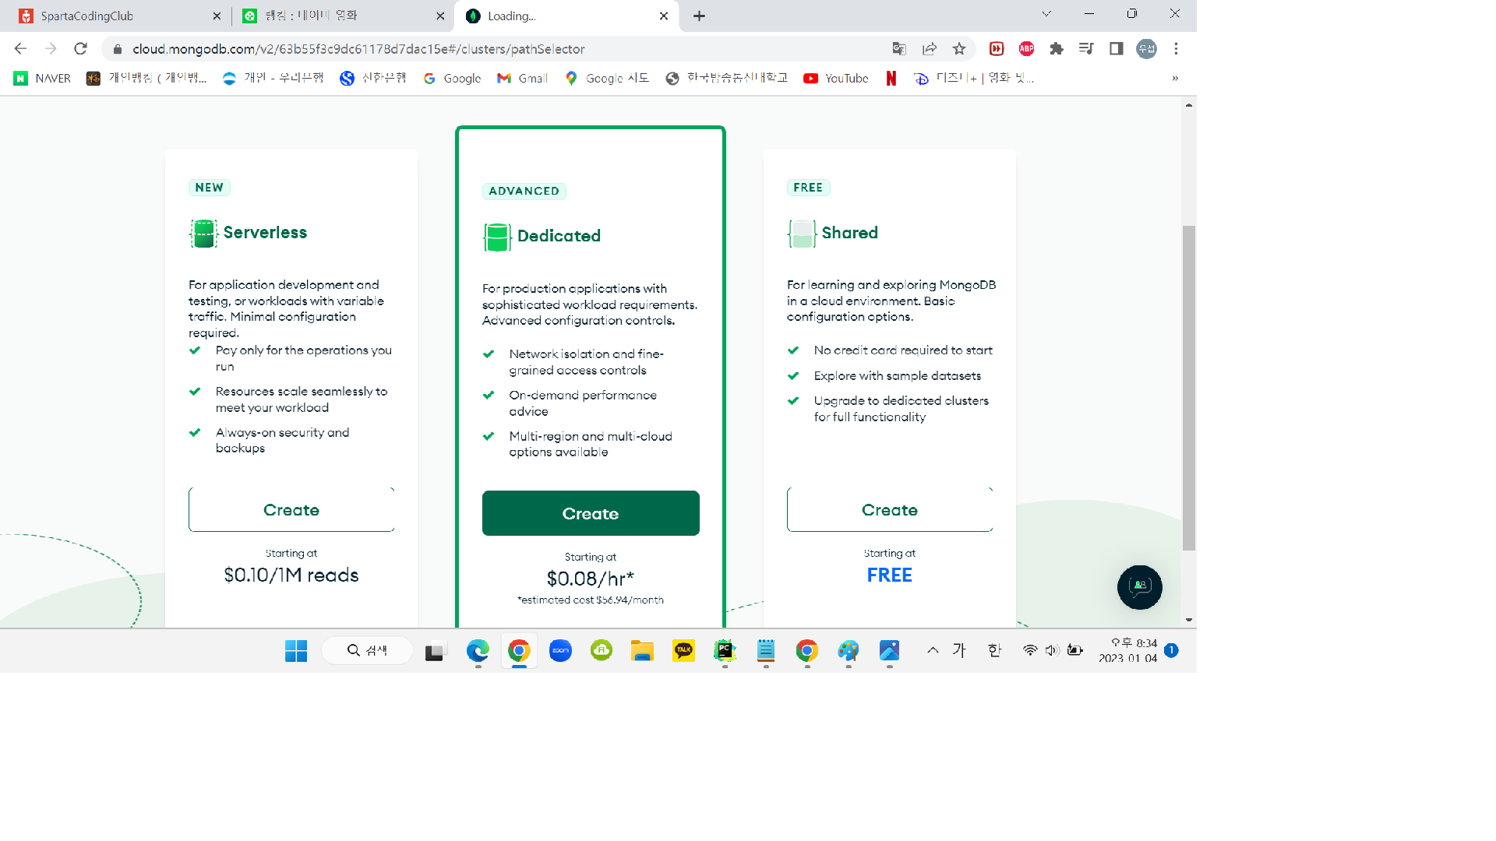Open the Disney+ bookmark
Viewport: 1496px width, 841px height.
point(974,78)
